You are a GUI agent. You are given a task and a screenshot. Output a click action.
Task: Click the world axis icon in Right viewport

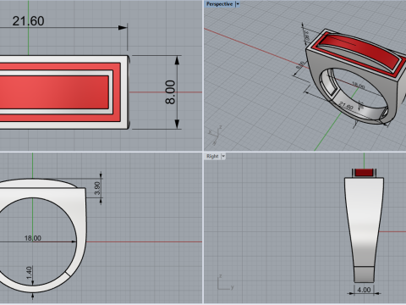[225, 282]
